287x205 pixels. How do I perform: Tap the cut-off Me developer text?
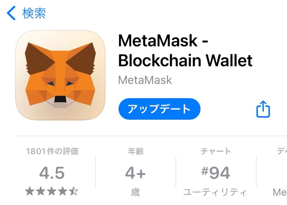click(280, 192)
